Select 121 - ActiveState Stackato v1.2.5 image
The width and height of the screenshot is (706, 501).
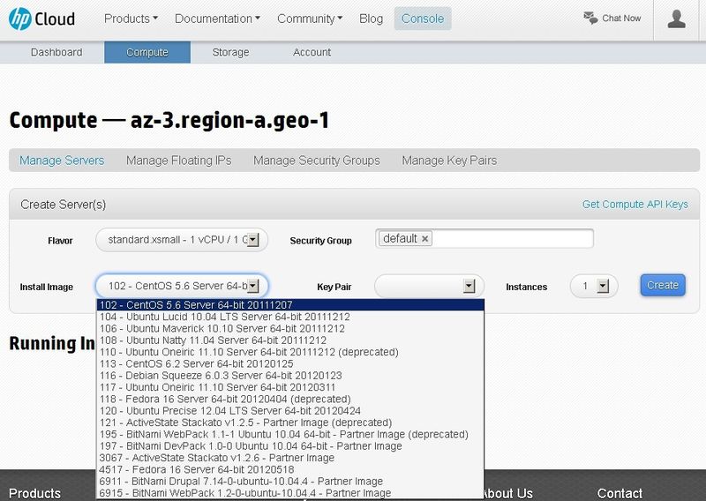coord(290,422)
